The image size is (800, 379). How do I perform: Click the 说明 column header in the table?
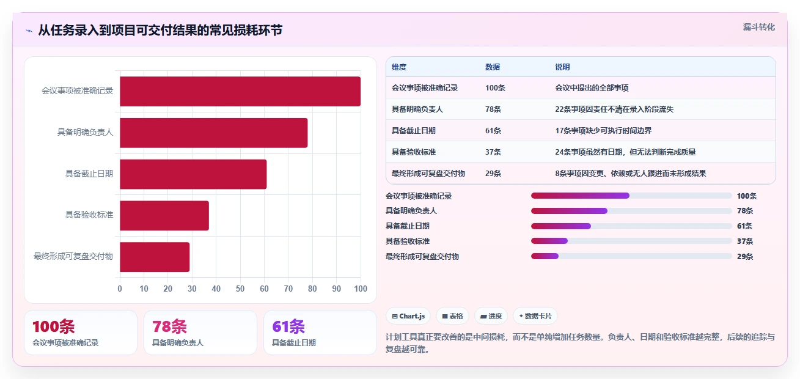[x=562, y=67]
